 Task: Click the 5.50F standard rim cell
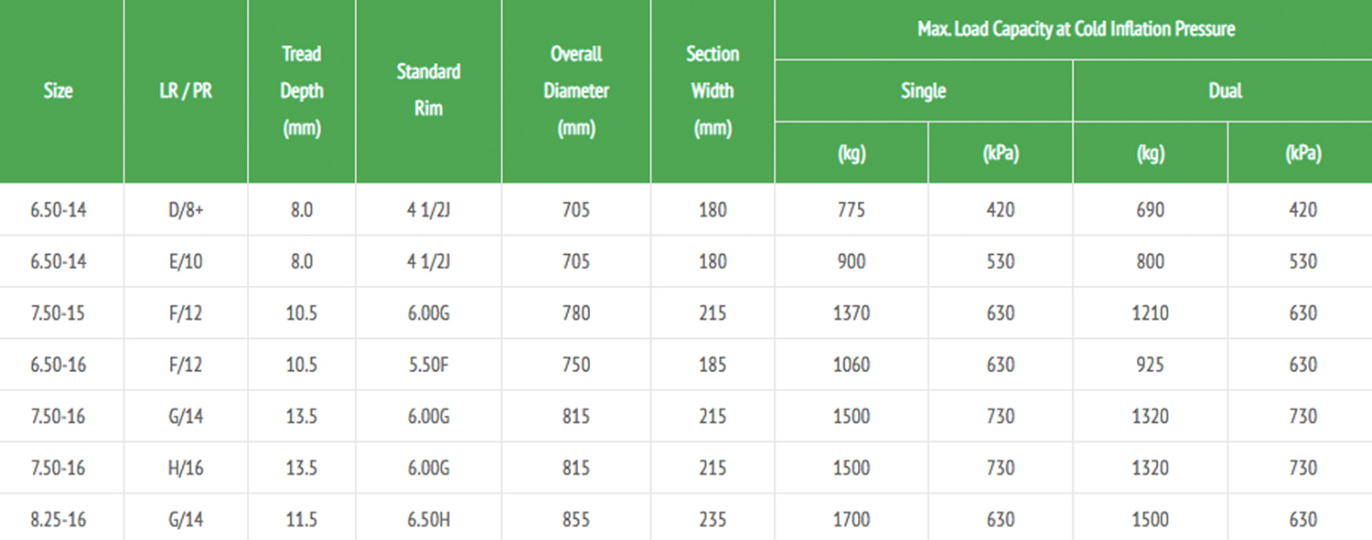tap(428, 365)
